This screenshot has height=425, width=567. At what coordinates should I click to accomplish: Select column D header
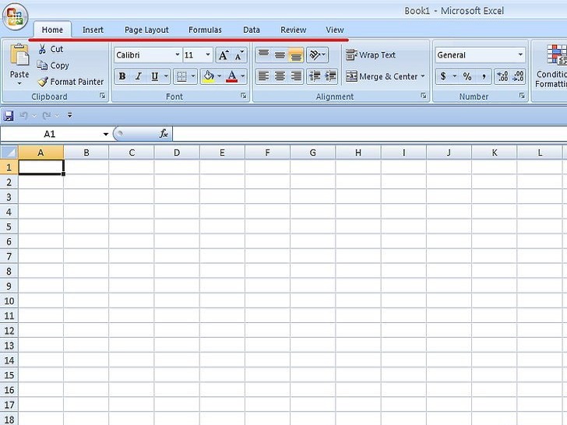(x=177, y=153)
